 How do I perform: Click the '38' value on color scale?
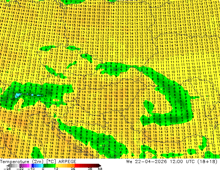click(x=90, y=169)
